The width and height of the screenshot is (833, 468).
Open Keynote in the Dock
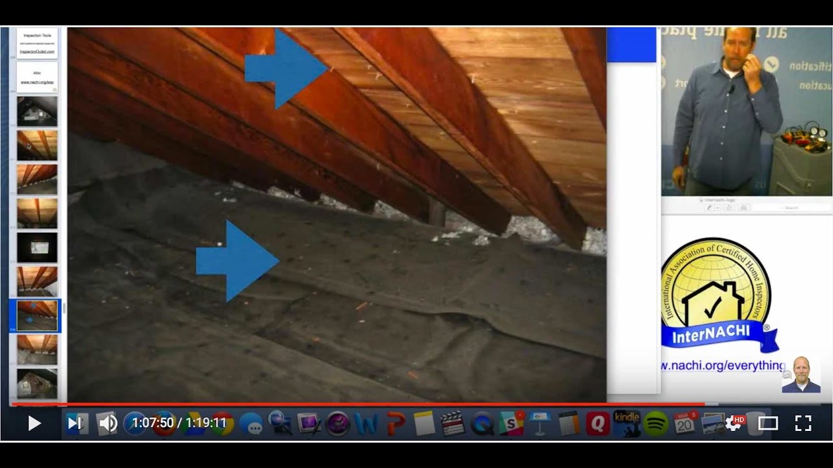[x=539, y=424]
